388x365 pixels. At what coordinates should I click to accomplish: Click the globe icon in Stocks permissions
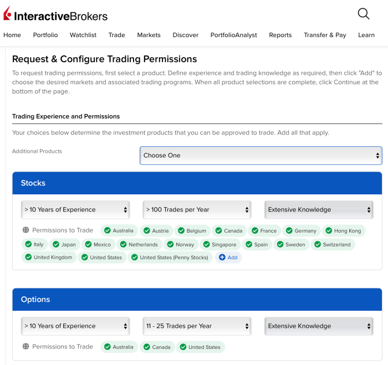[25, 230]
